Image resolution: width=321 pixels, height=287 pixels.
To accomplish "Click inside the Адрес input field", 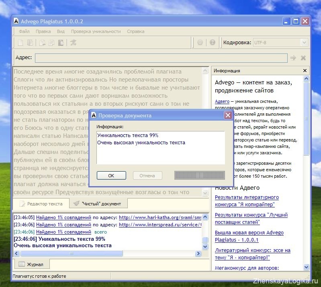I will coord(161,58).
